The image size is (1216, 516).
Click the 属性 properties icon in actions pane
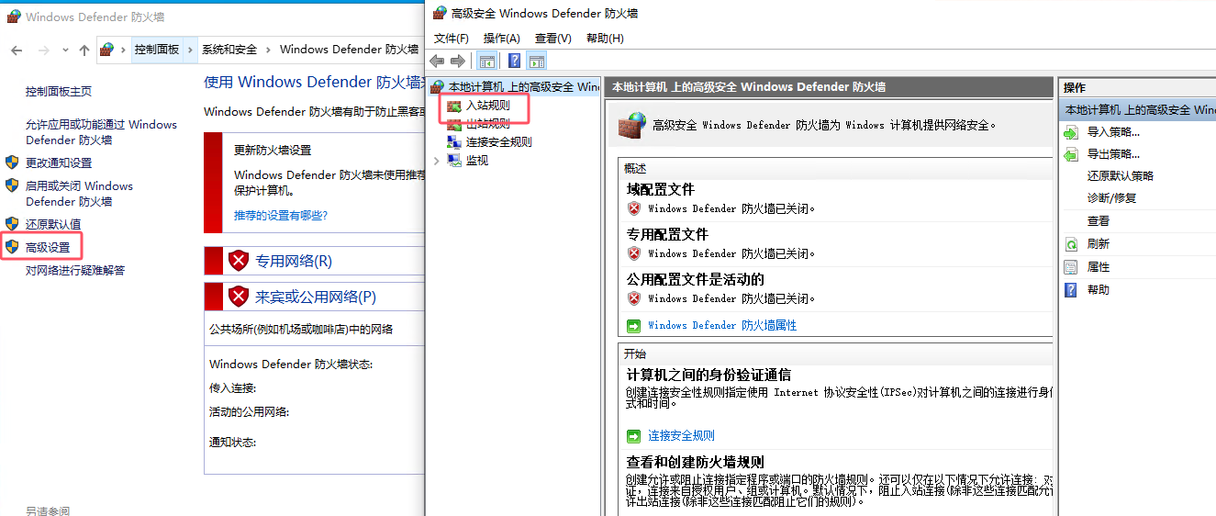(1071, 267)
